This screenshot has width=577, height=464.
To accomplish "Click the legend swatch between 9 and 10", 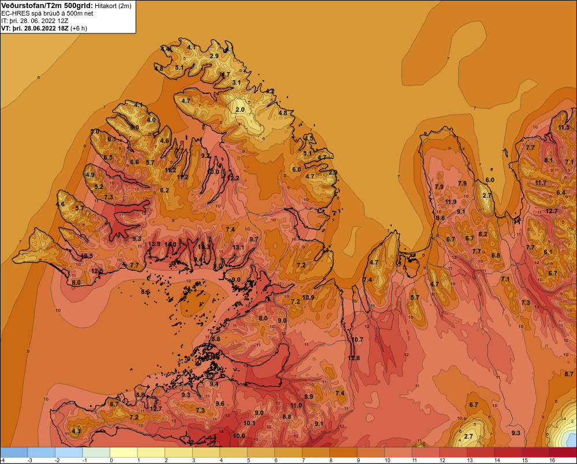I will [x=371, y=452].
